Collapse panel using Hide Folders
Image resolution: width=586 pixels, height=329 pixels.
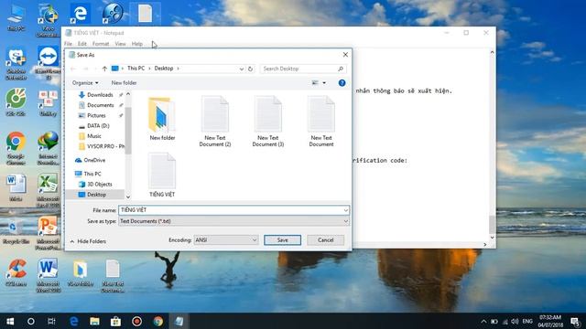click(x=88, y=241)
